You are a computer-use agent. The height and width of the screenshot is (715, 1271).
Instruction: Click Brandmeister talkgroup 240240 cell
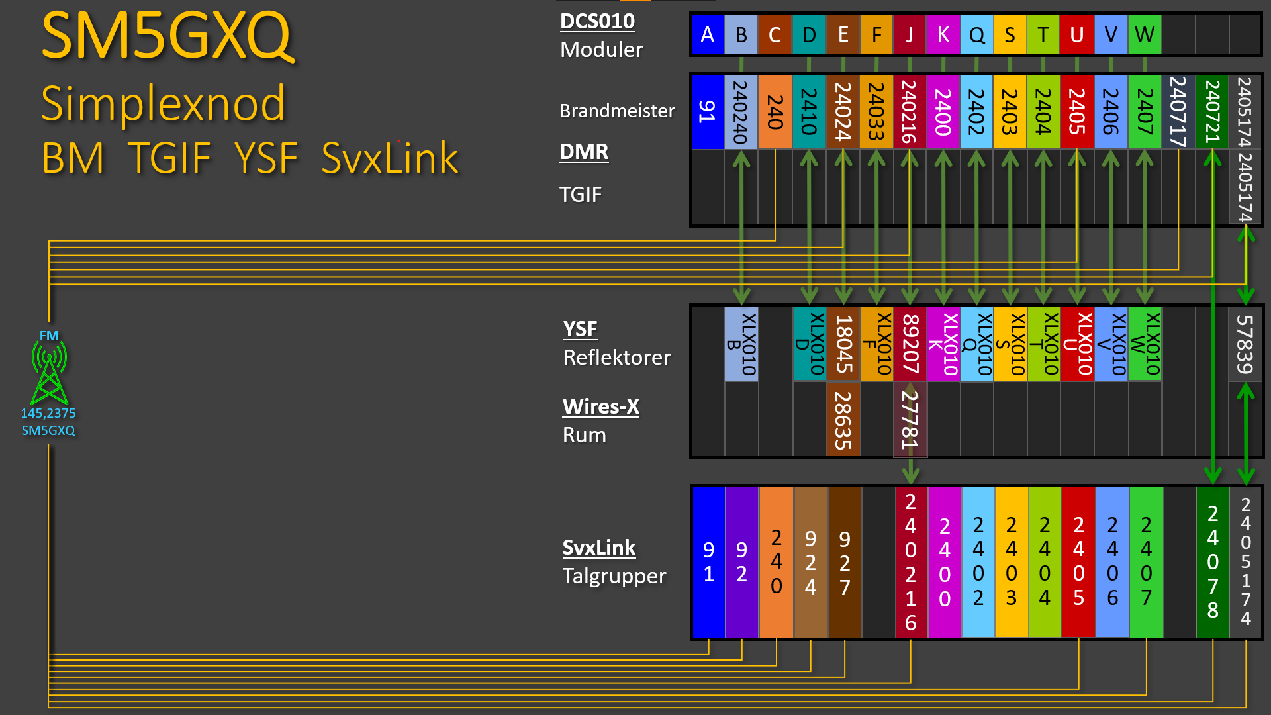741,112
